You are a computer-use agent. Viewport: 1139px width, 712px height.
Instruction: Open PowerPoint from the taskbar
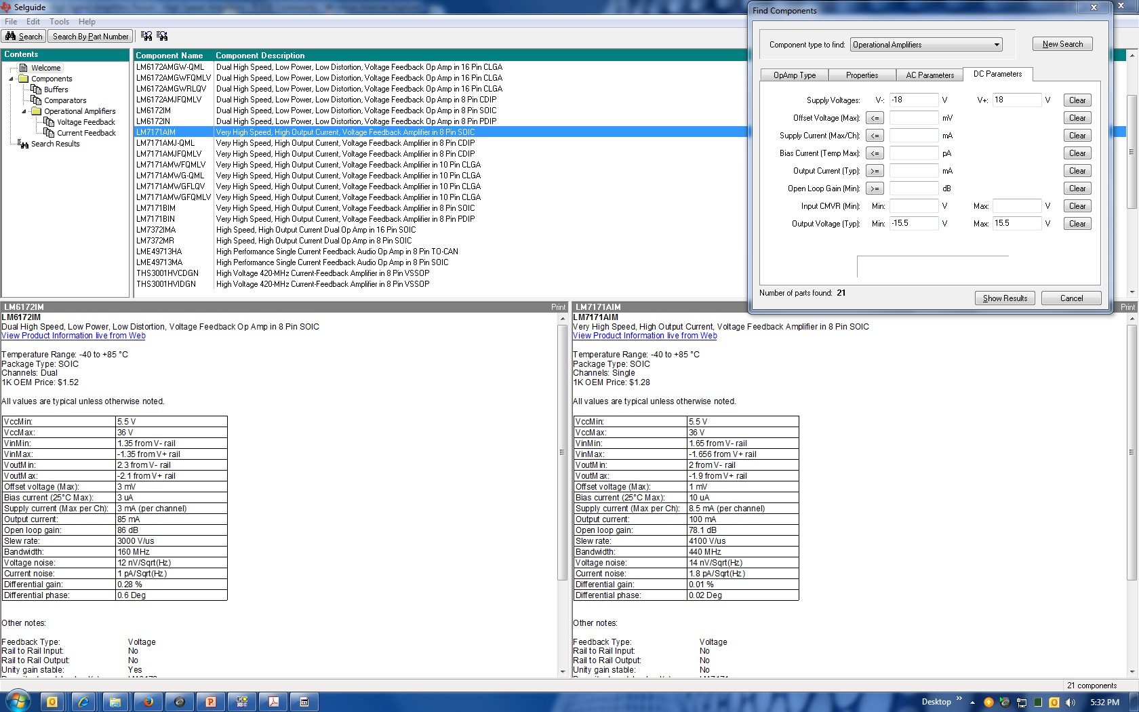point(211,702)
